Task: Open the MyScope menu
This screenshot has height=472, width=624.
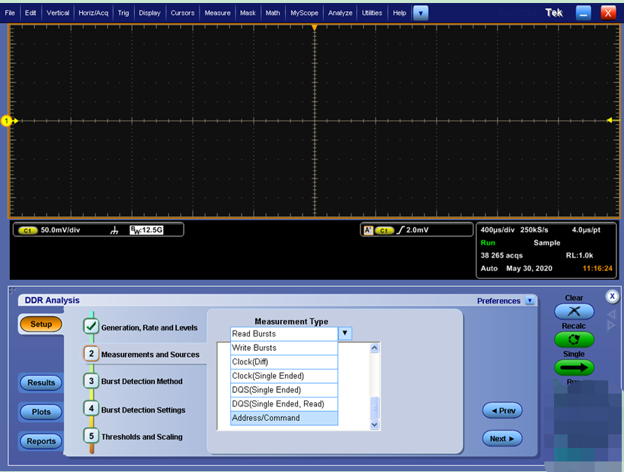Action: click(304, 13)
